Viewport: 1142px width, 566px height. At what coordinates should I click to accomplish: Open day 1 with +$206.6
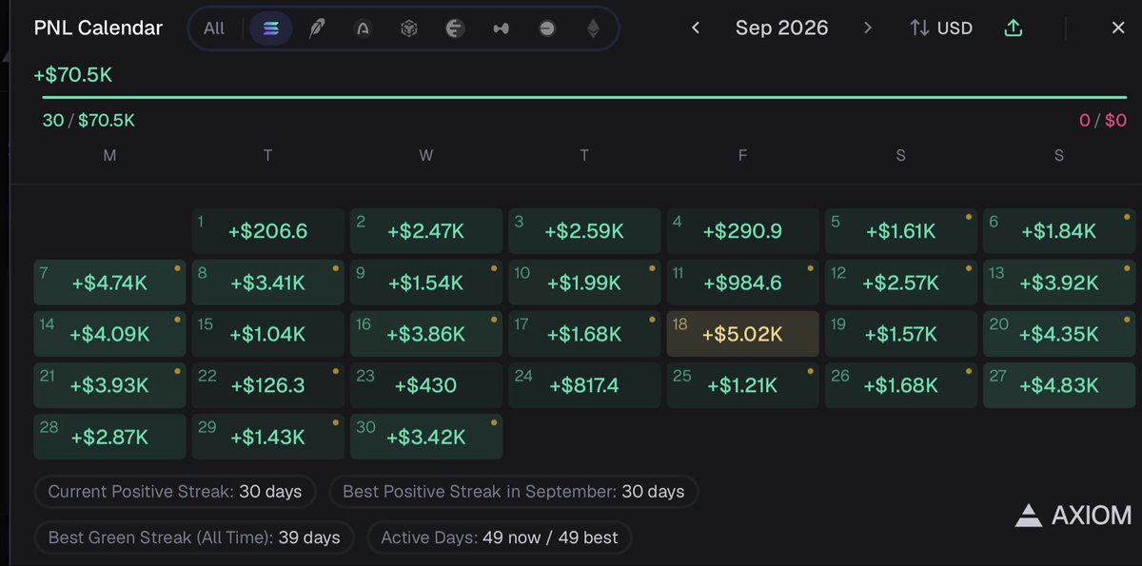pyautogui.click(x=267, y=231)
